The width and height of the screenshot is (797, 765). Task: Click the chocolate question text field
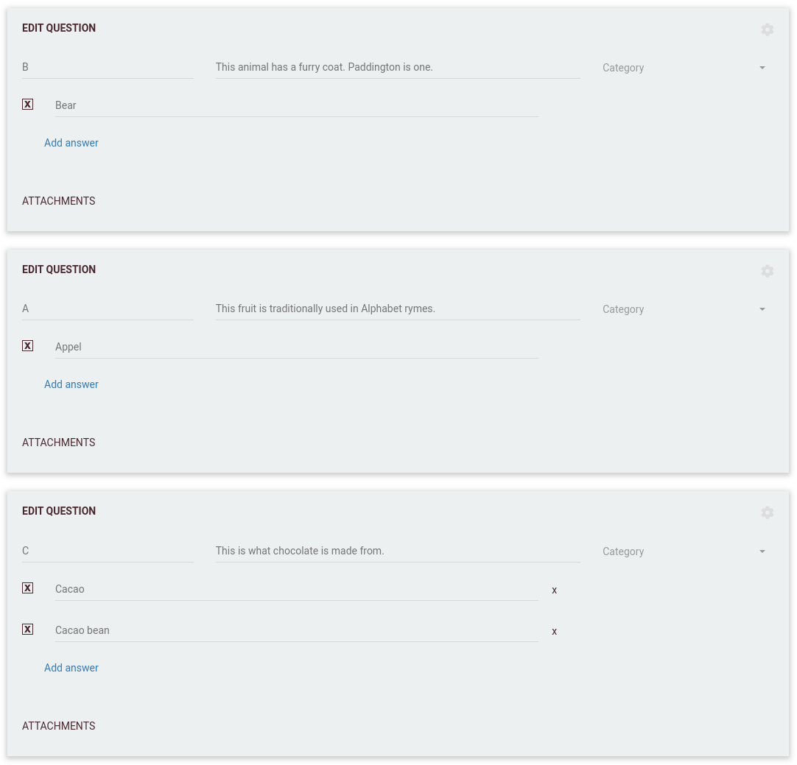pos(397,551)
